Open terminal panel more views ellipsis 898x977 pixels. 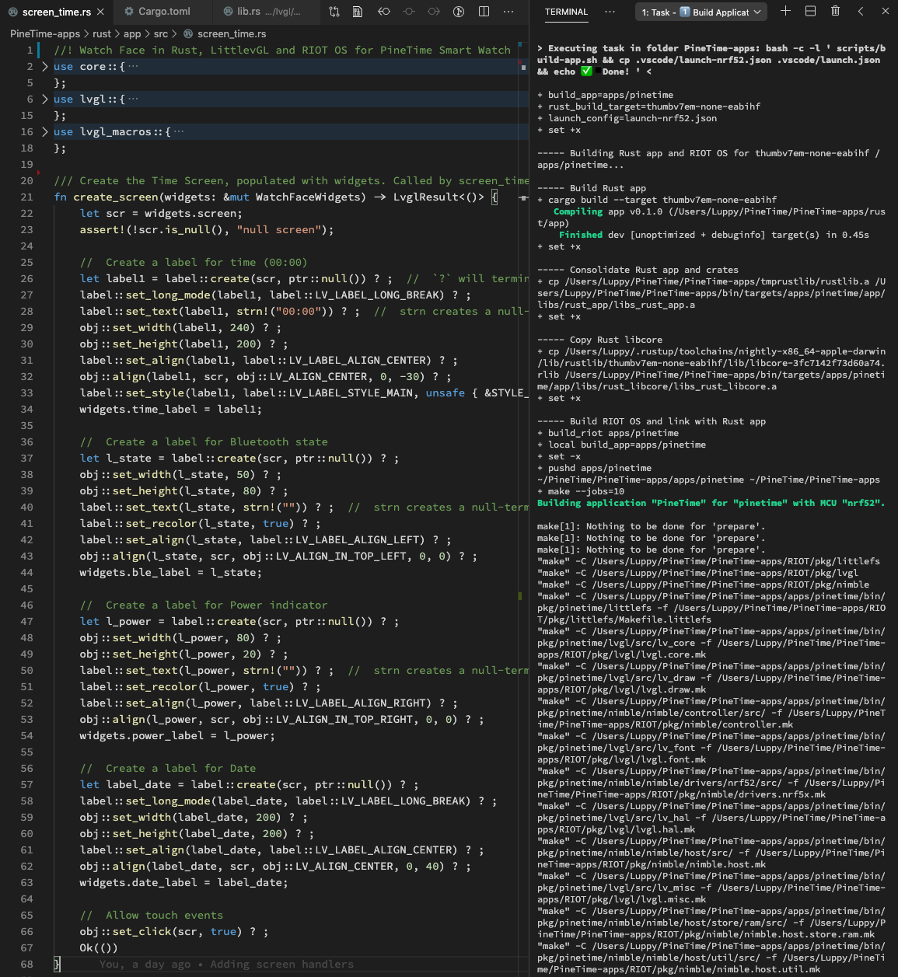coord(610,12)
